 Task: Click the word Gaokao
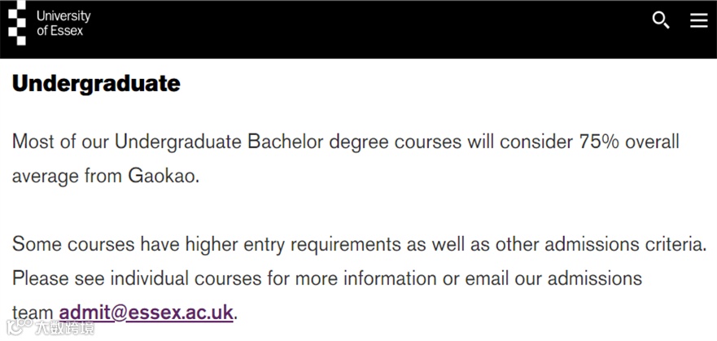[x=164, y=176]
